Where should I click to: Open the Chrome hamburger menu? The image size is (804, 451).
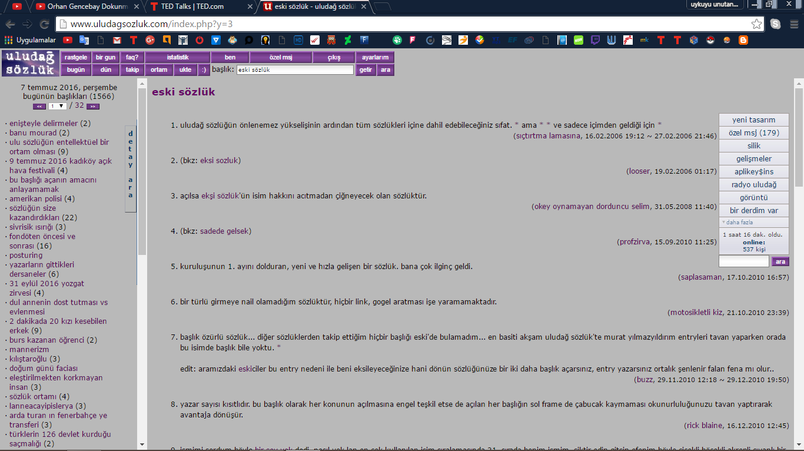pyautogui.click(x=793, y=24)
